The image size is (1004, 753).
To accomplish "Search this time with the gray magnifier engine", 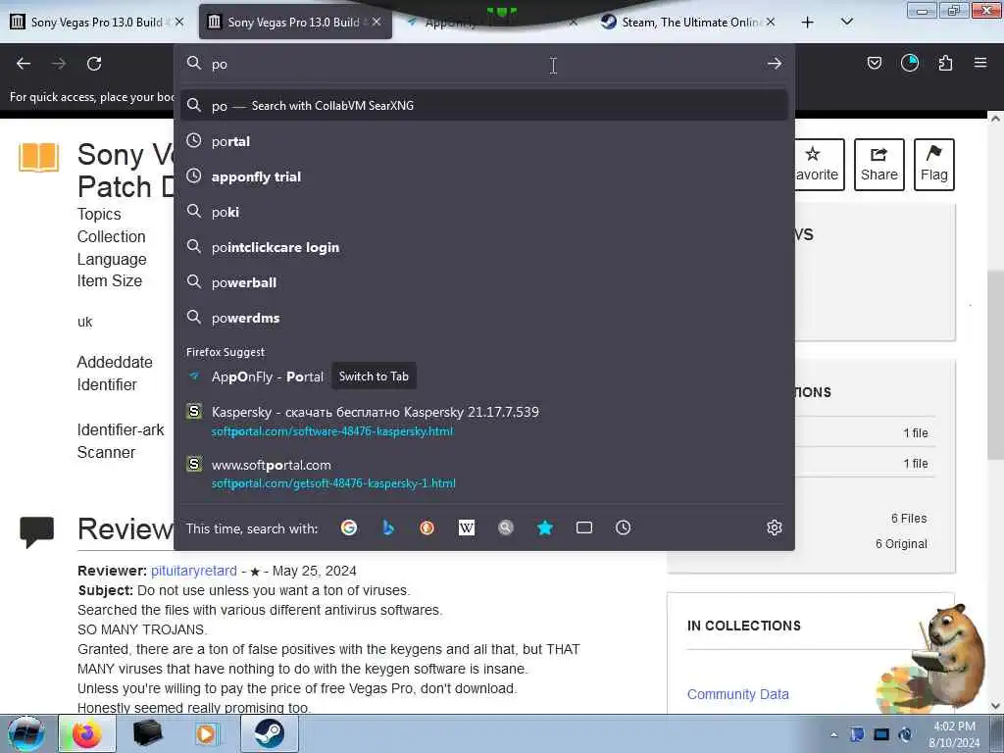I will (506, 527).
